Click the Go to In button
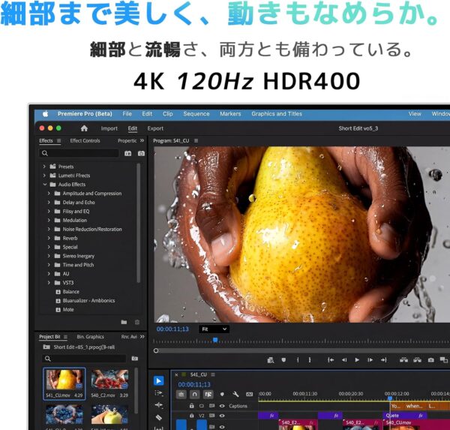Screen dimensions: 450x430 (331, 360)
